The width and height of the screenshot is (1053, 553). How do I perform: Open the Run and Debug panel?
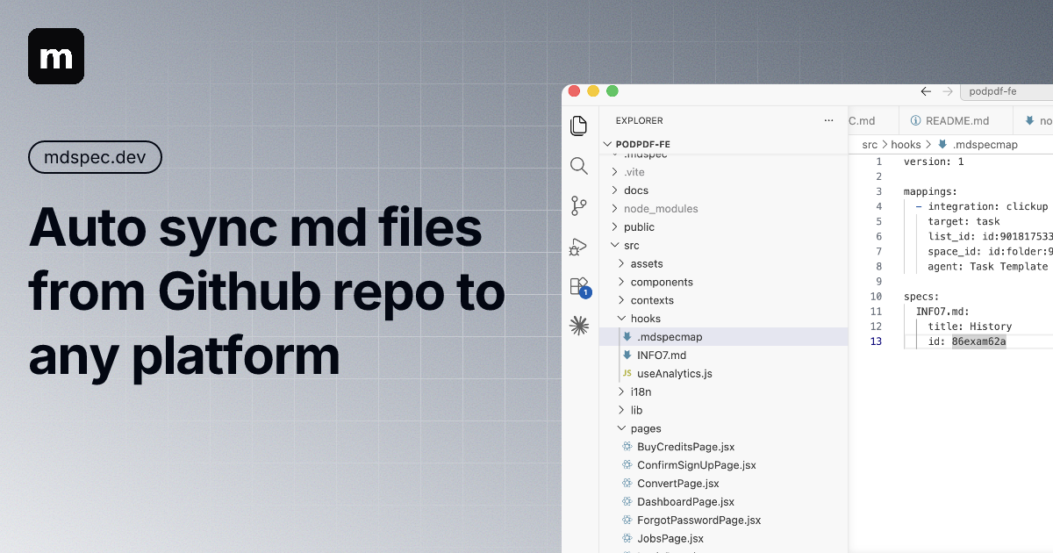[579, 247]
